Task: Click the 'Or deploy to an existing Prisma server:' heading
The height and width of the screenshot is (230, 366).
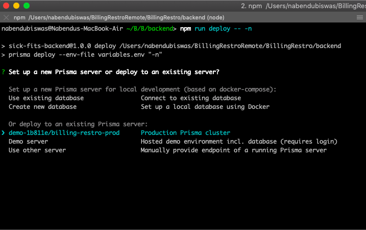Action: [78, 124]
